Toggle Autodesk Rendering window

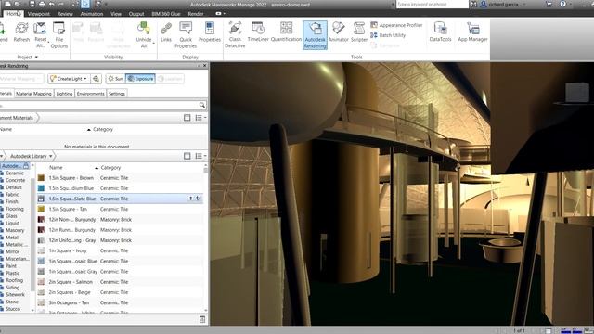[315, 35]
